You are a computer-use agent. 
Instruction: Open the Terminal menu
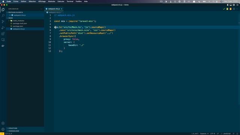(x=70, y=1)
